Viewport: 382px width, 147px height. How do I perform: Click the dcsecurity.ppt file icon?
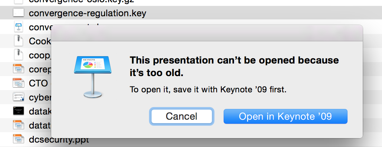click(19, 139)
